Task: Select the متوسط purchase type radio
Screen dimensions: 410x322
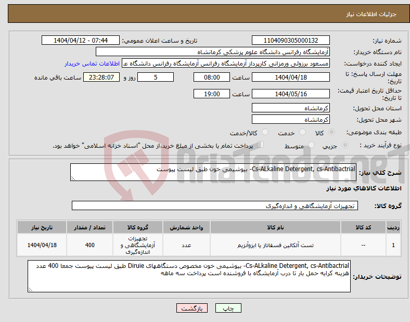Action: pyautogui.click(x=311, y=145)
